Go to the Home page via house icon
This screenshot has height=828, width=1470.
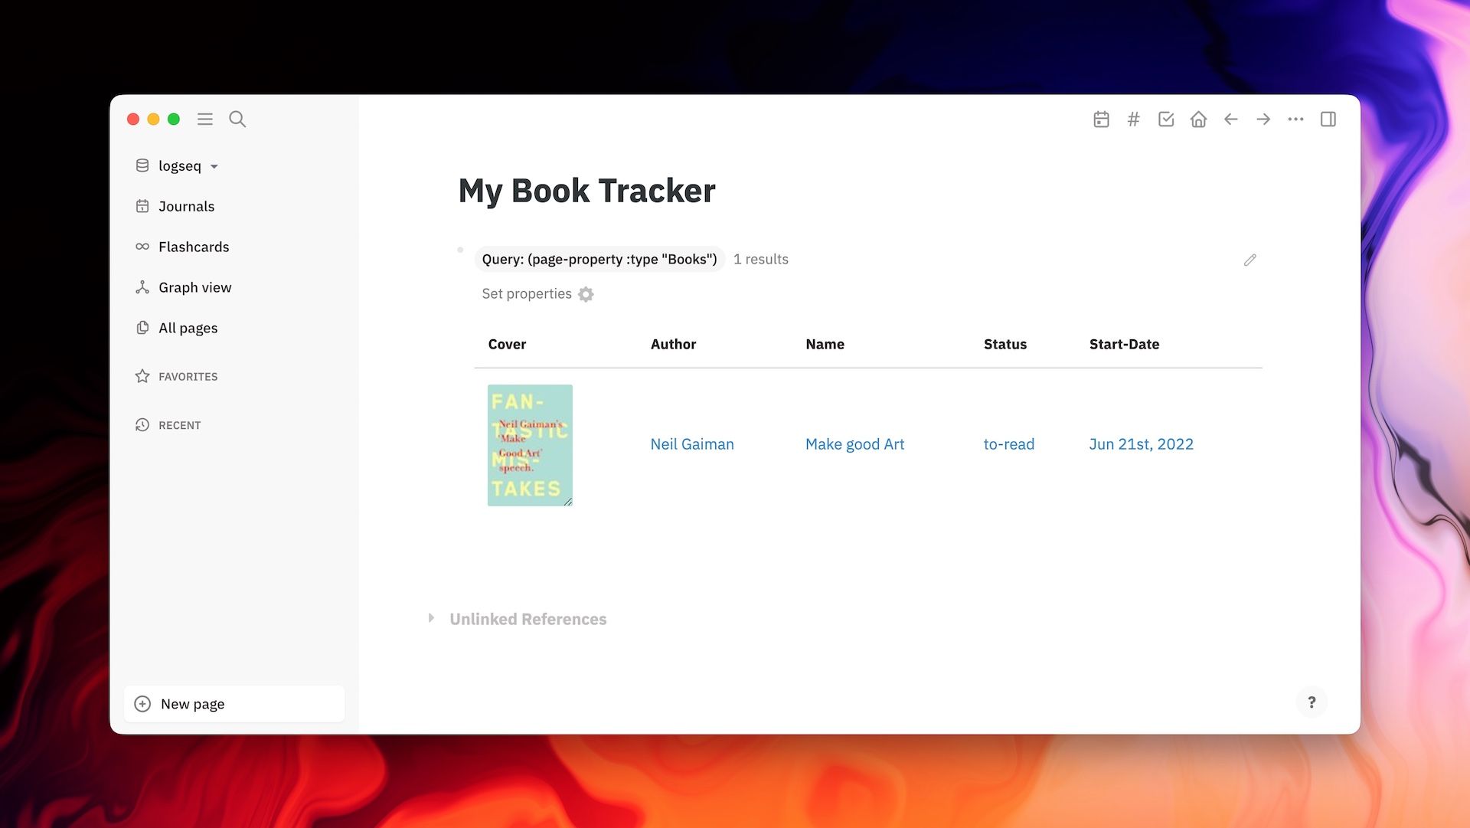(1198, 119)
